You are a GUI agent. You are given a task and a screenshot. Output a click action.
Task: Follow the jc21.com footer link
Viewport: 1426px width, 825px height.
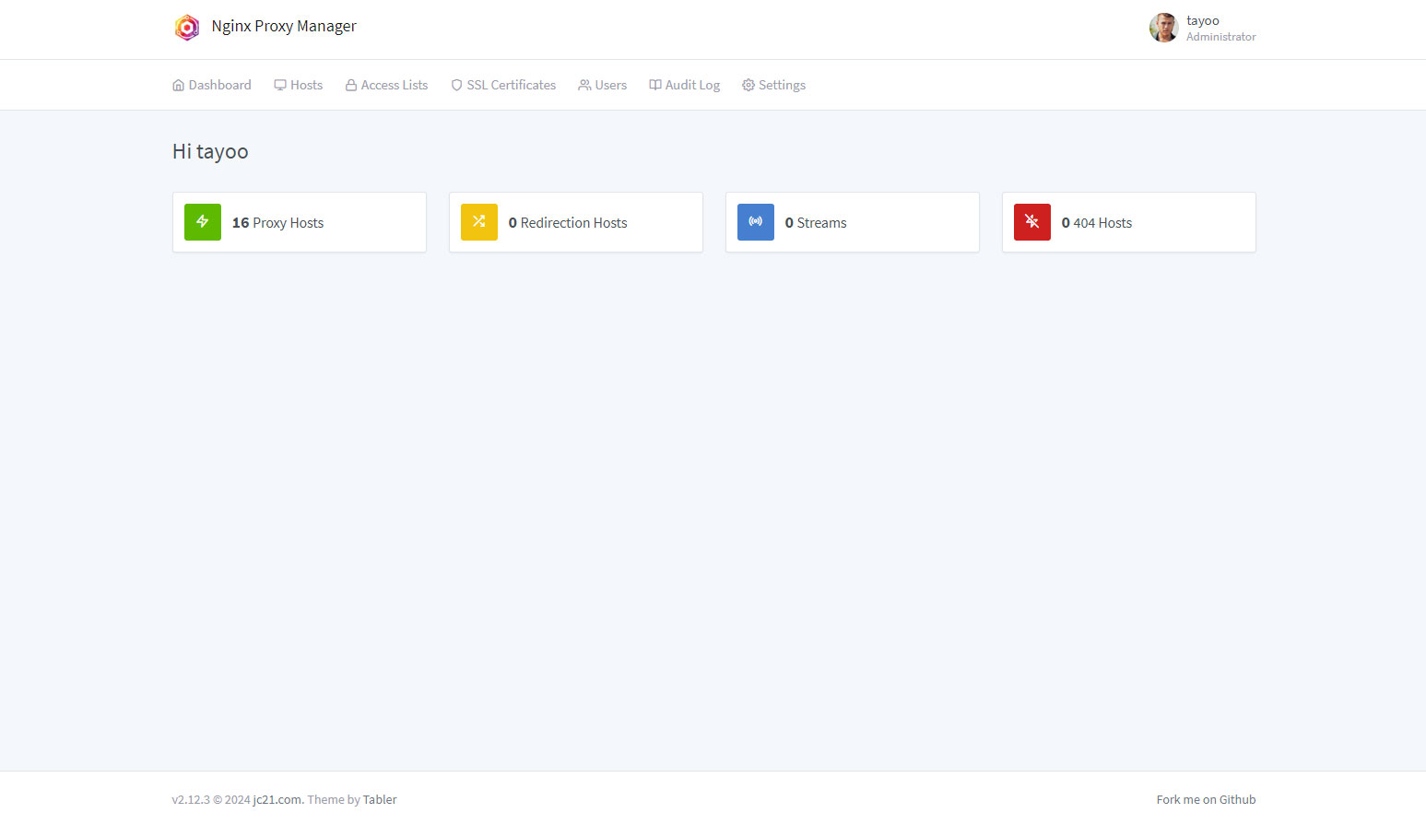pos(277,800)
